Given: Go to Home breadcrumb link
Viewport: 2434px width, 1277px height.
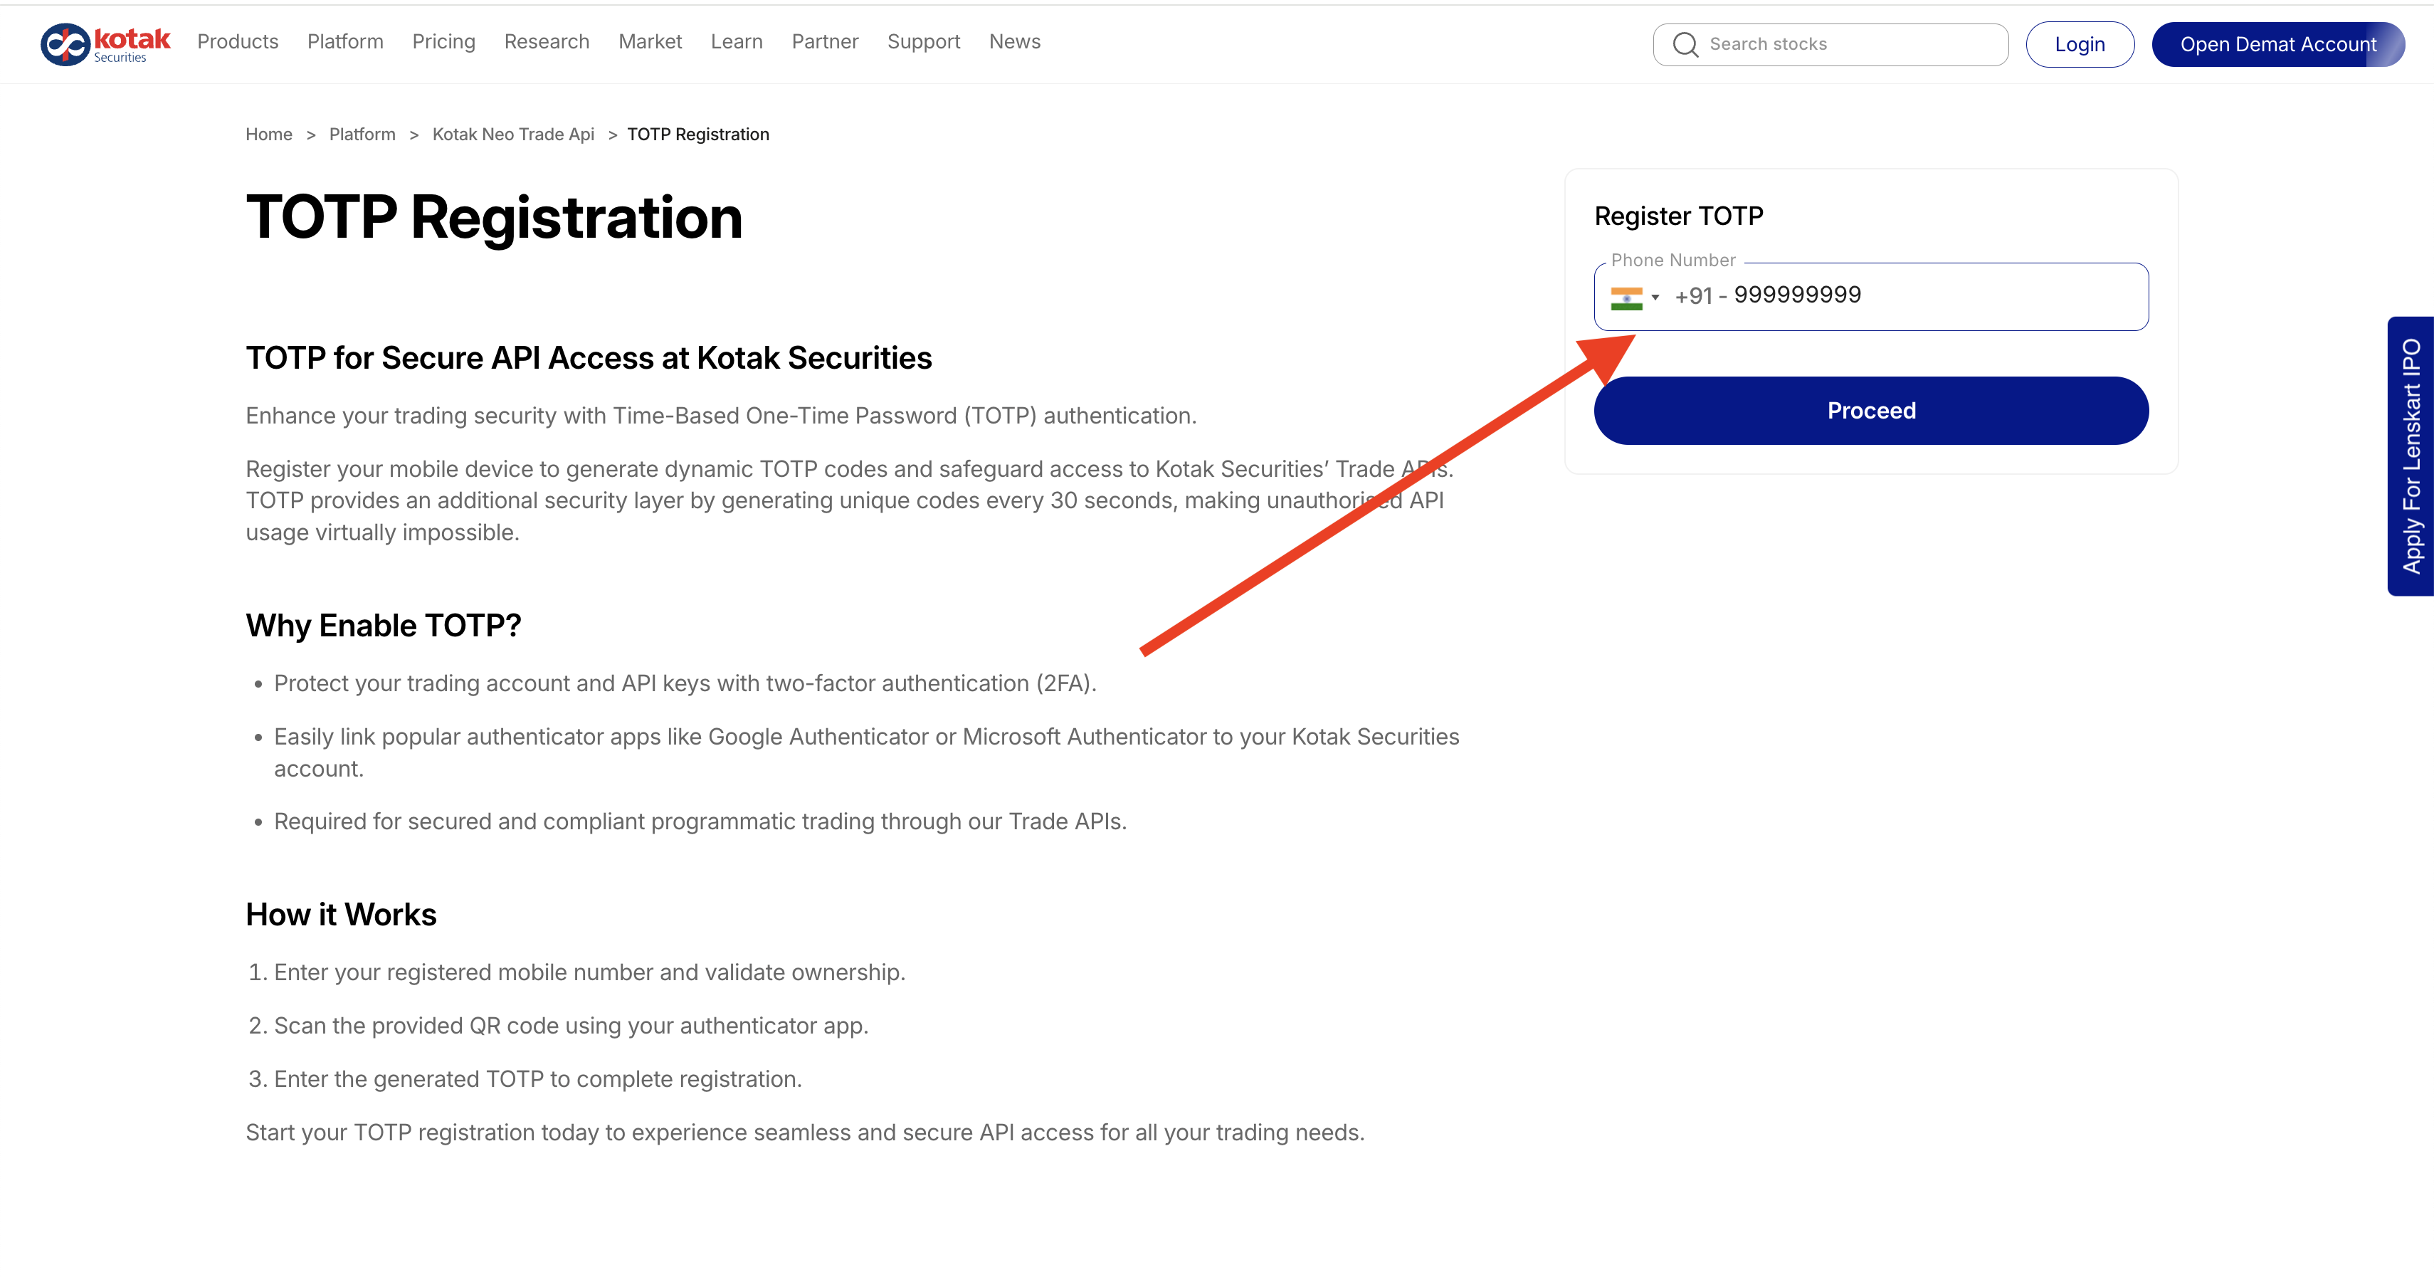Looking at the screenshot, I should click(268, 135).
